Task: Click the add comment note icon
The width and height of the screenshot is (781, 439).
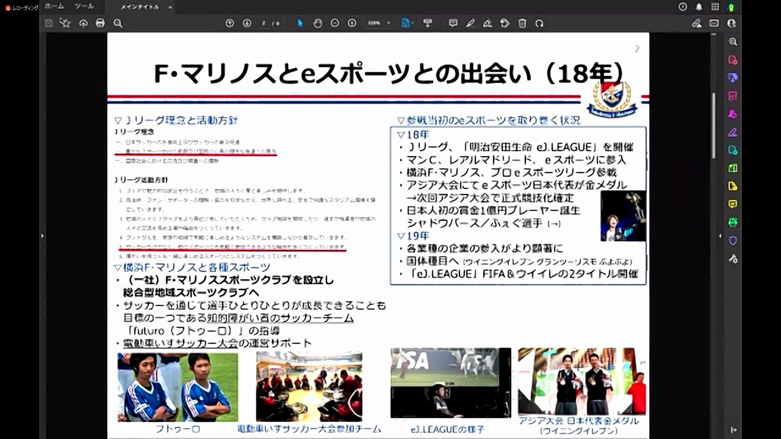Action: click(453, 23)
